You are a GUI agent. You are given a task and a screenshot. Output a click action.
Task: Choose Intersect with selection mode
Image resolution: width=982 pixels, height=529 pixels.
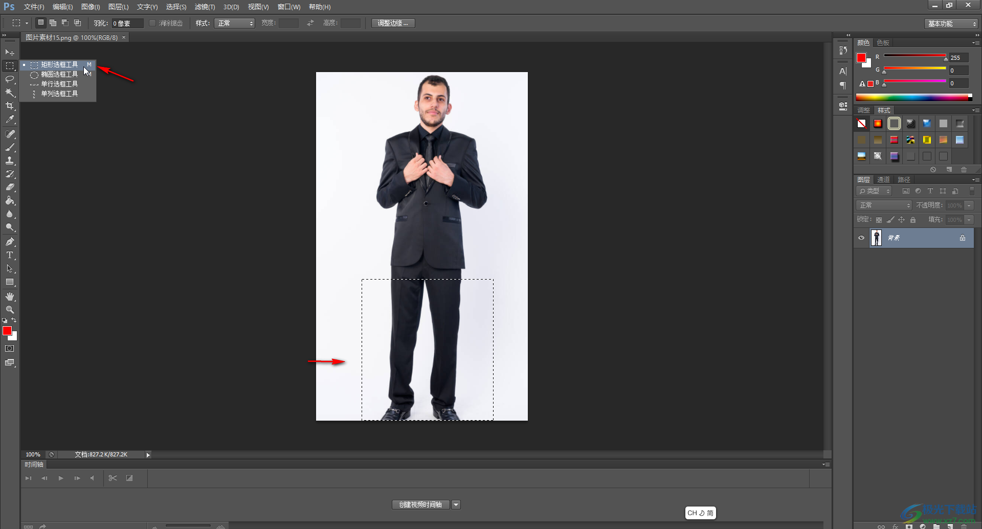(77, 23)
